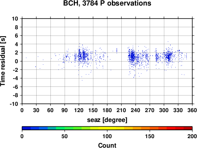Image resolution: width=197 pixels, height=148 pixels.
Task: Select the colorbar tick label 150
Action: point(150,136)
